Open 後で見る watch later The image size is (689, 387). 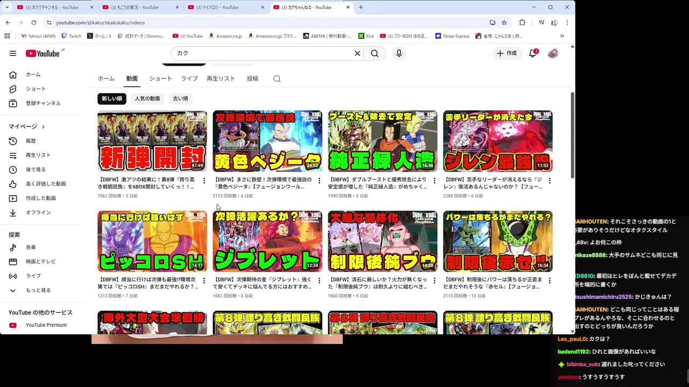41,170
